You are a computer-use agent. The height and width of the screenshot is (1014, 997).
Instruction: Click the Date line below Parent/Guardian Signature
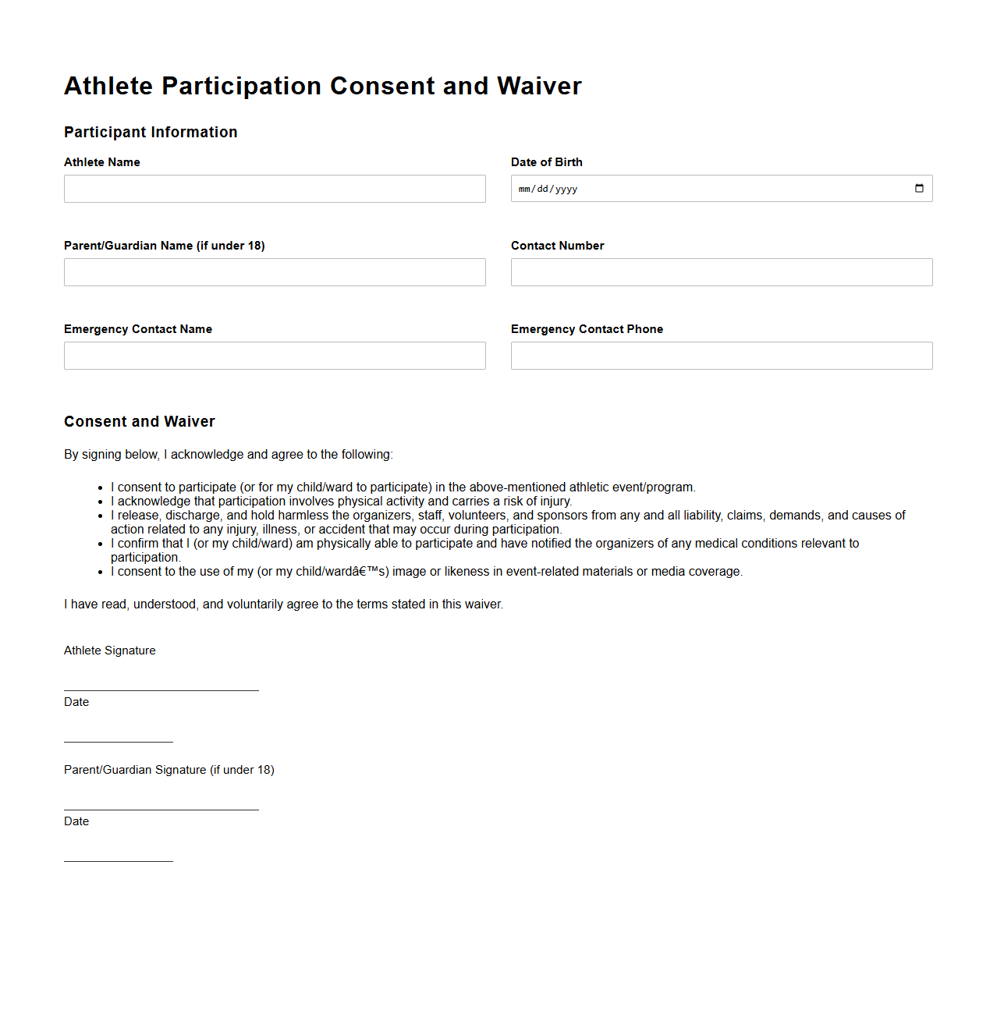click(x=118, y=859)
